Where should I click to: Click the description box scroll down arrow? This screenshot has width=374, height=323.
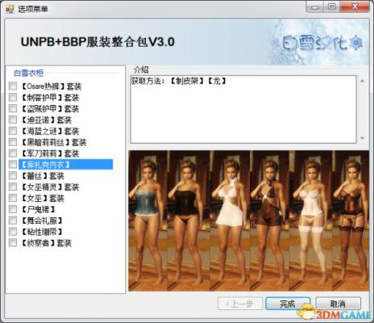point(362,138)
